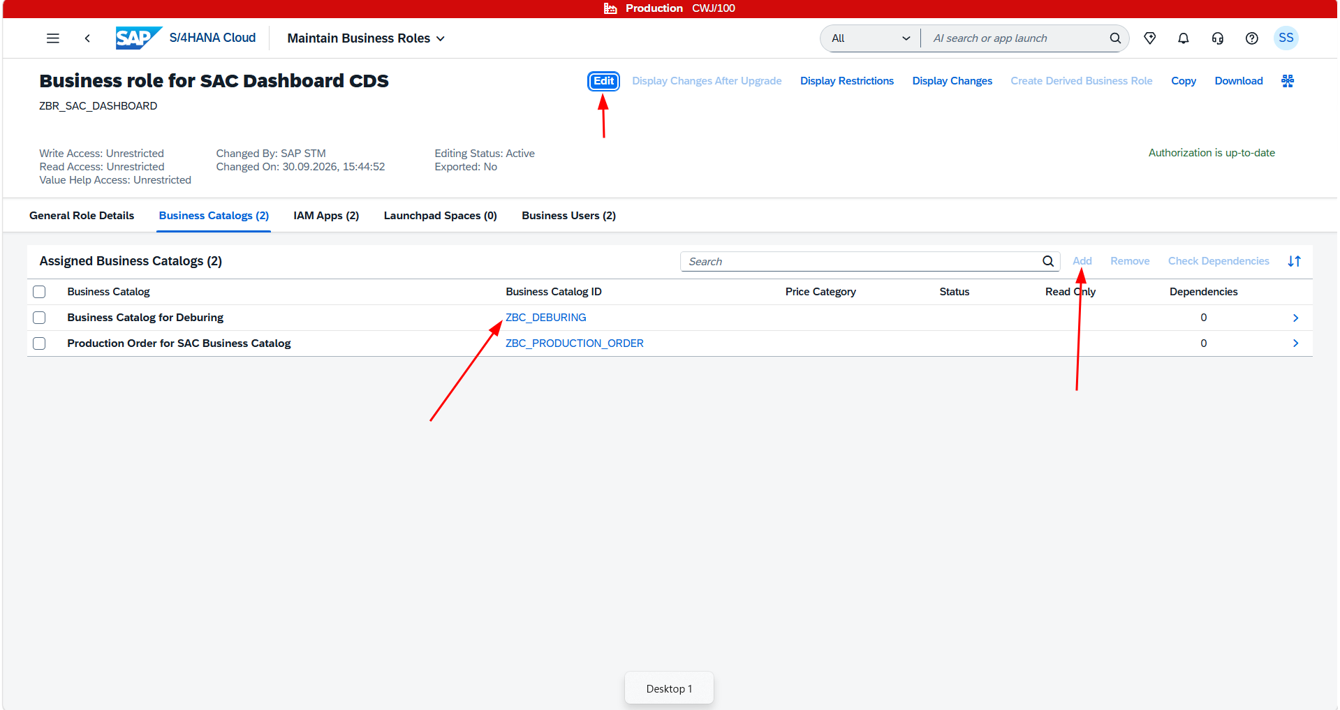Open the ZBC_DEBURING catalog link
This screenshot has width=1340, height=710.
(546, 318)
